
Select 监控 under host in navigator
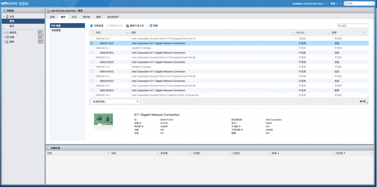point(23,26)
